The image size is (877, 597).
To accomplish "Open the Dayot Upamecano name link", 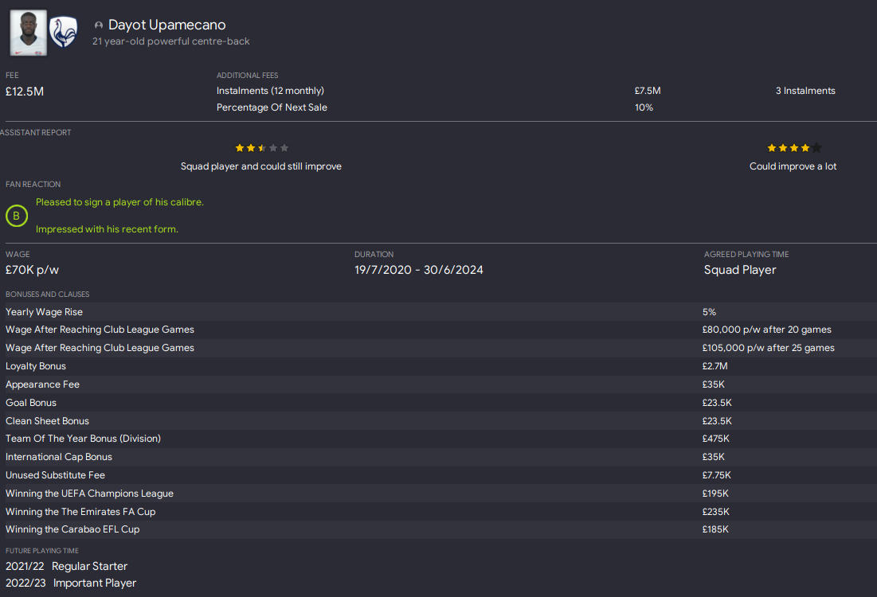I will tap(166, 25).
